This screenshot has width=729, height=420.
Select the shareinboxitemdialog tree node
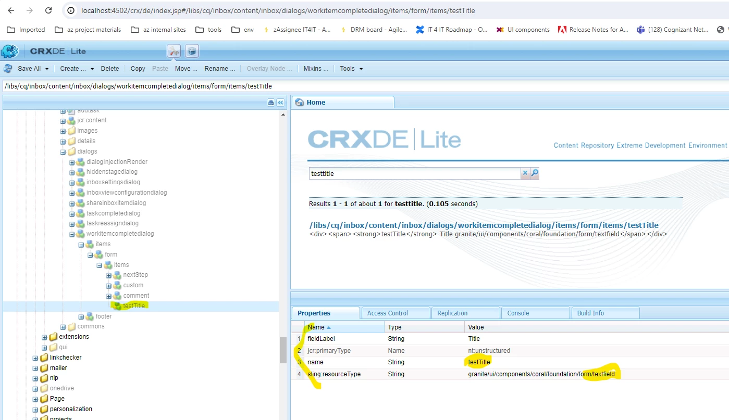116,203
